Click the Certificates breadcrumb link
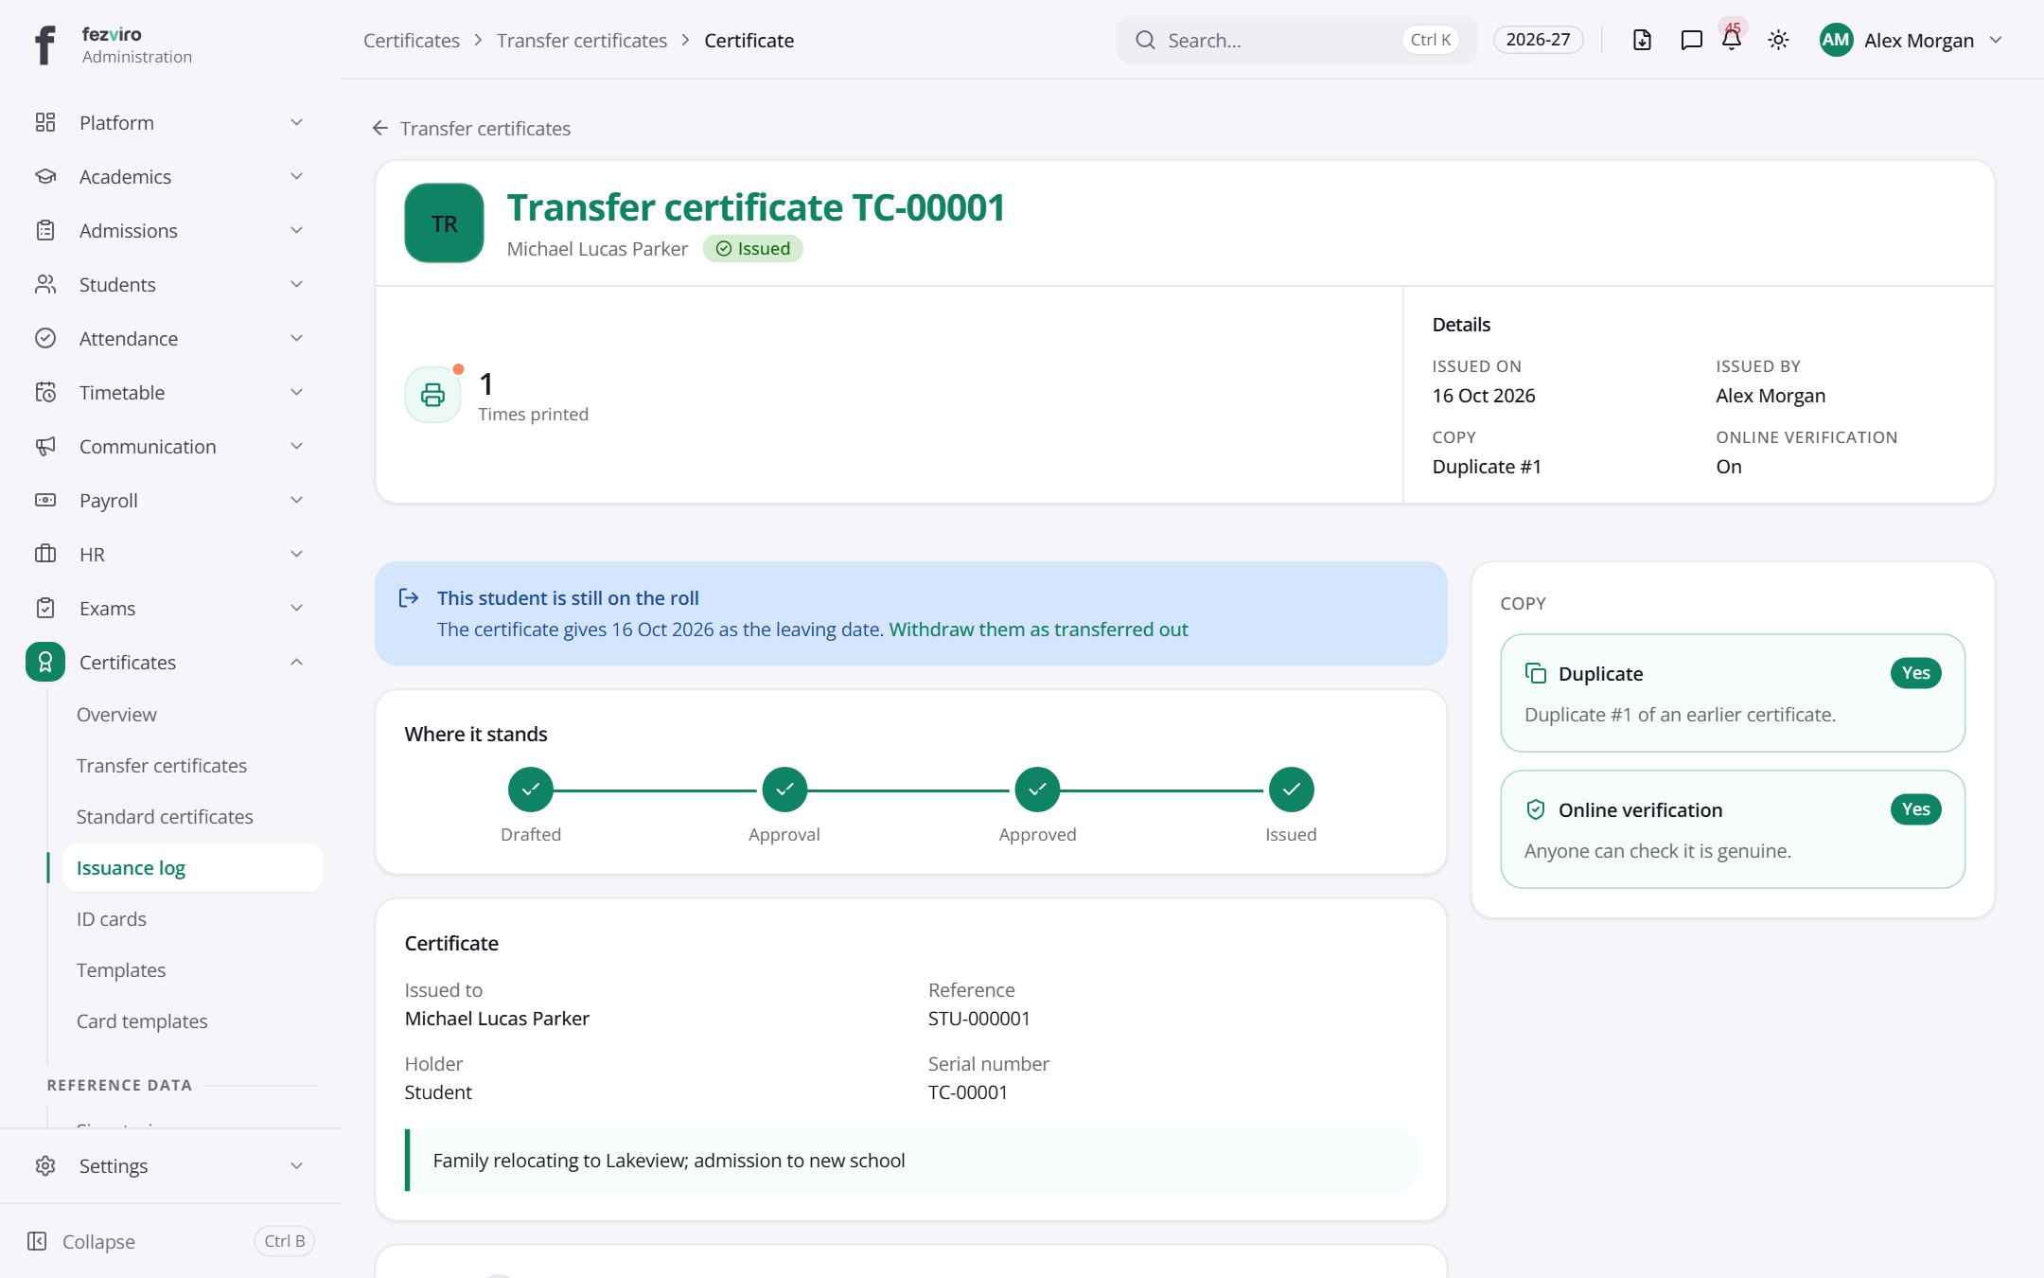This screenshot has height=1278, width=2044. pos(412,41)
